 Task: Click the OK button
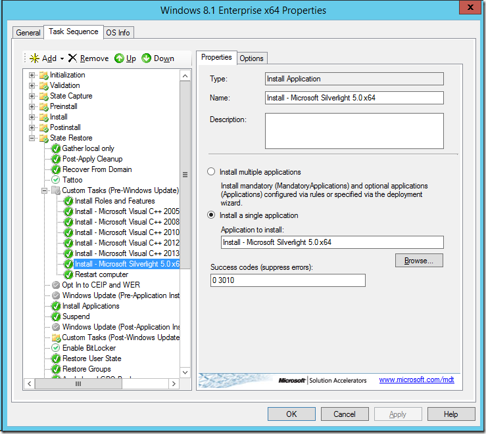tap(291, 414)
